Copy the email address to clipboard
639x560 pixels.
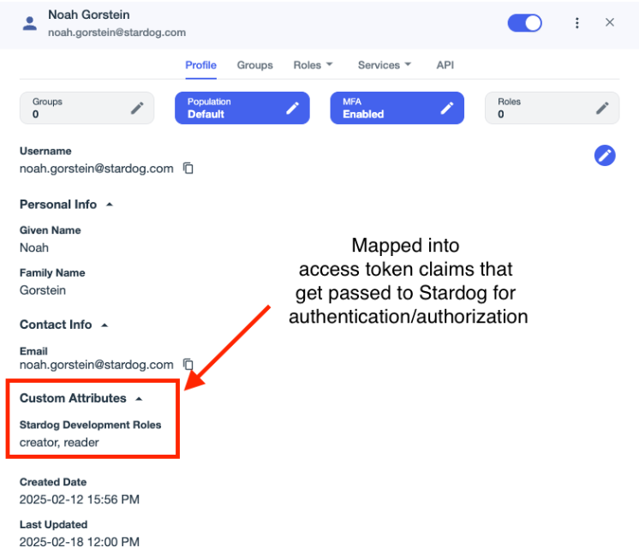[x=188, y=364]
